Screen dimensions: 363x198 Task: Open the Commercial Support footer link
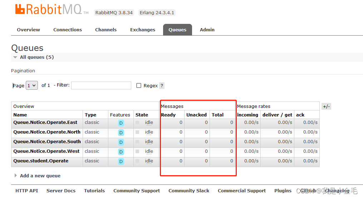pyautogui.click(x=242, y=191)
